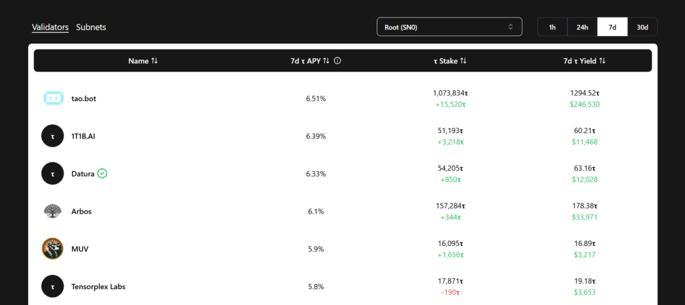This screenshot has width=685, height=305.
Task: Click the 1T1B.AI validator avatar icon
Action: click(53, 136)
